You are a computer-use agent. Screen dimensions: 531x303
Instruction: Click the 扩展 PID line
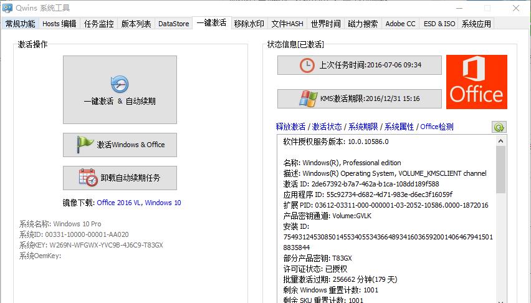pos(386,205)
